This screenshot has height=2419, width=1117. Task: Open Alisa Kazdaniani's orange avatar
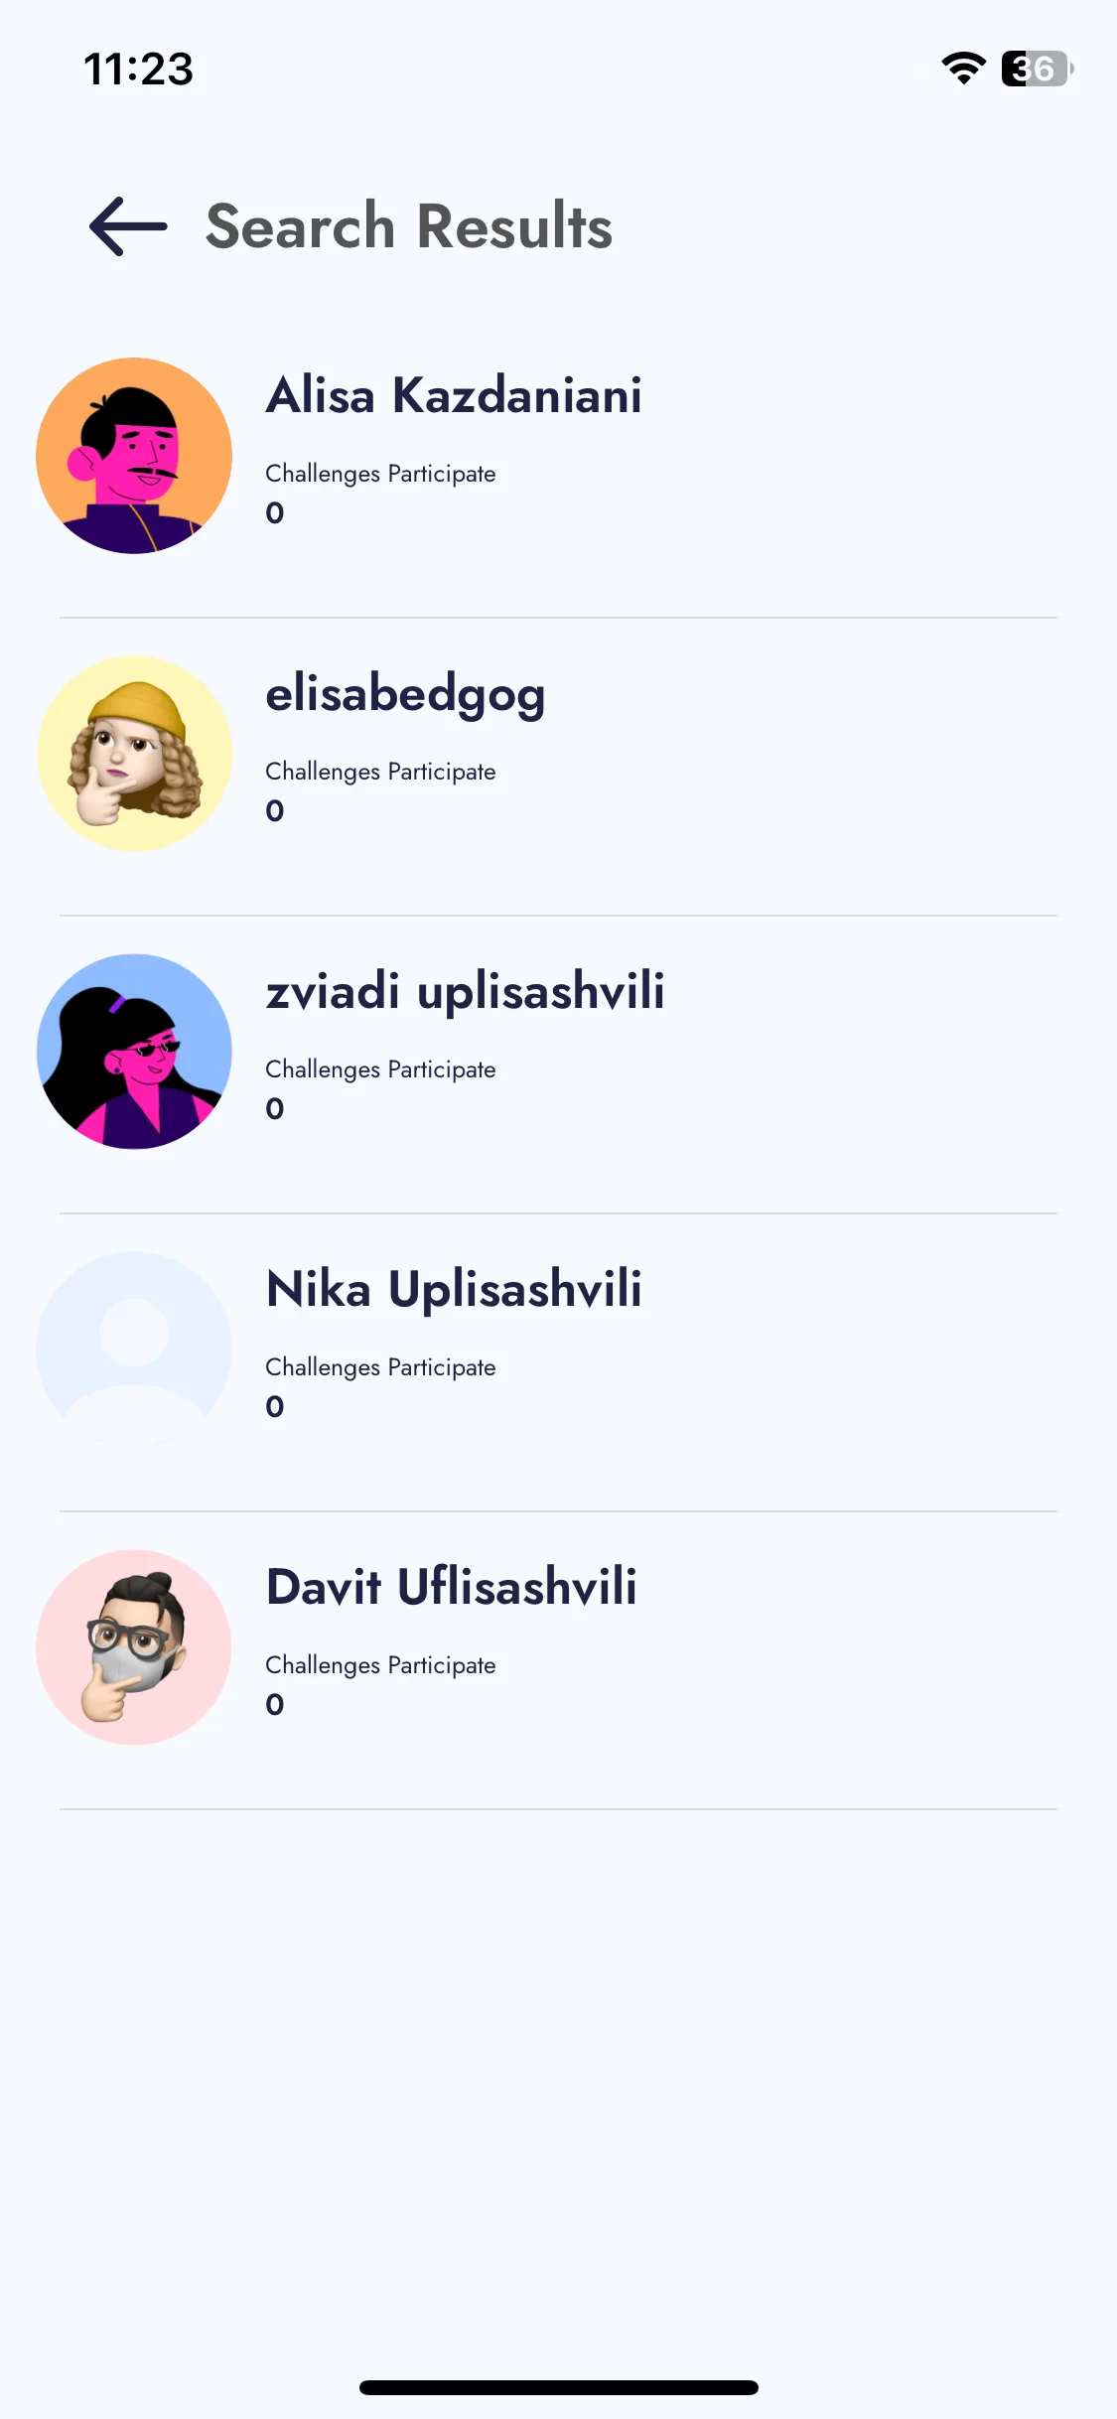pyautogui.click(x=134, y=456)
